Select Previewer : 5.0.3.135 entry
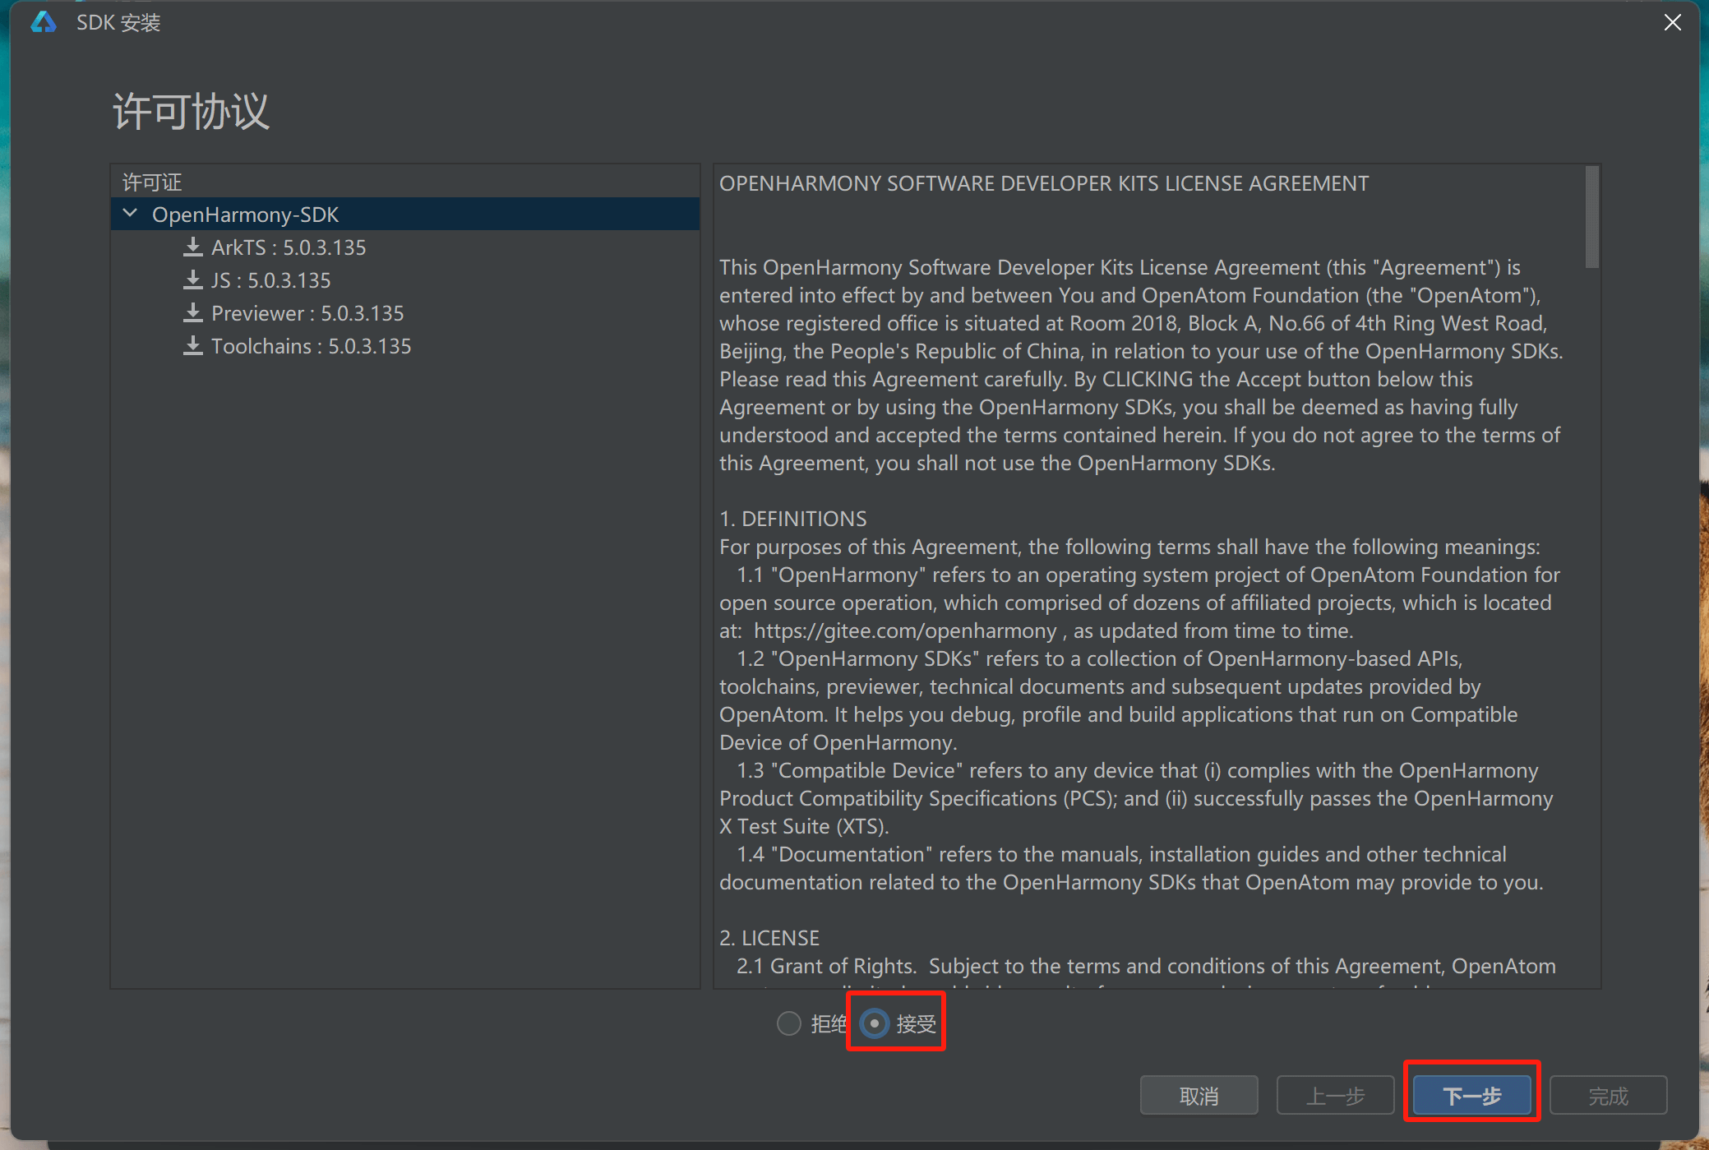 (307, 313)
